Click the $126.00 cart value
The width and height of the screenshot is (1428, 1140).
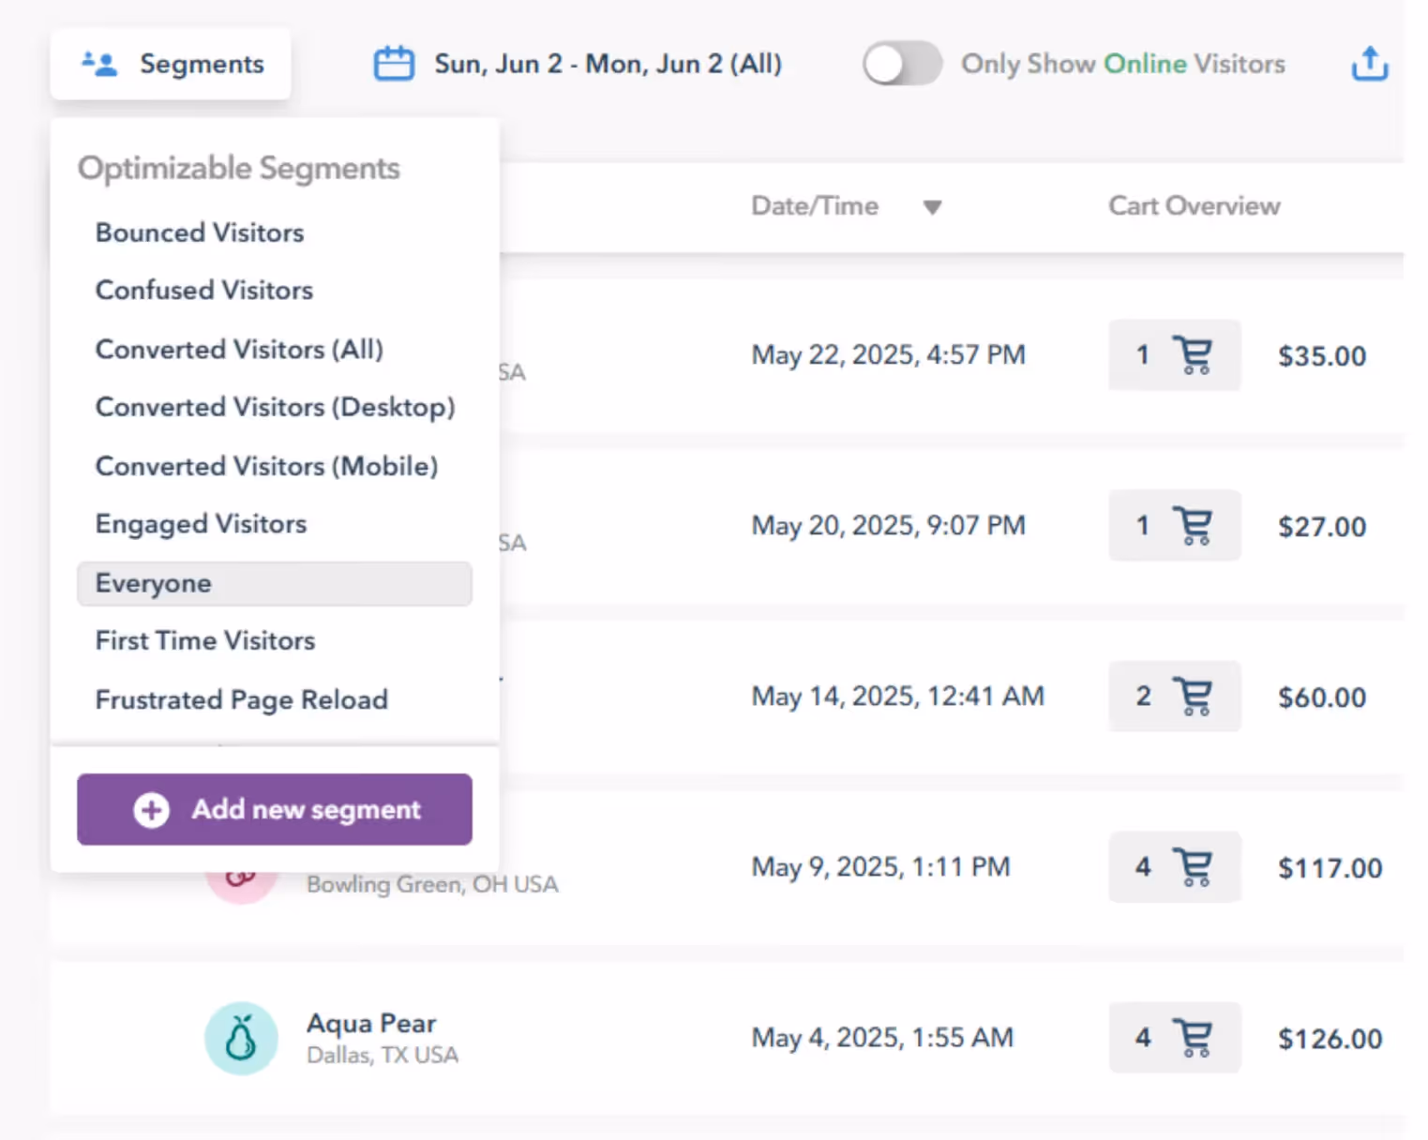point(1330,1039)
